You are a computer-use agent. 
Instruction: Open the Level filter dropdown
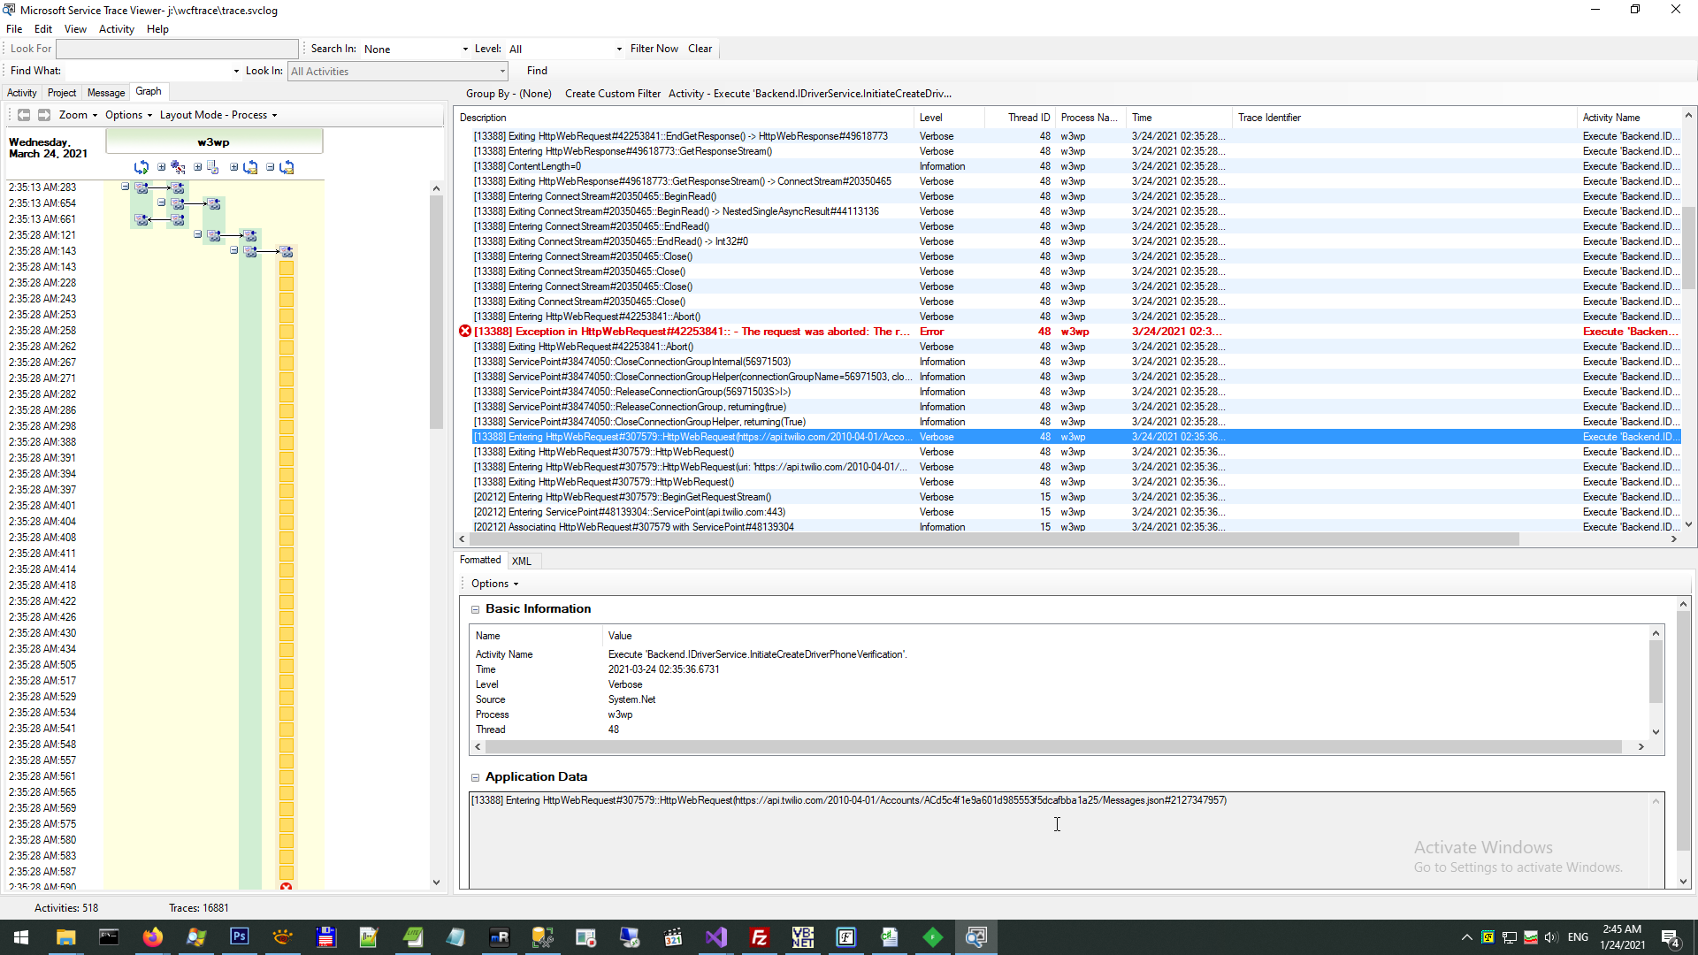point(618,50)
